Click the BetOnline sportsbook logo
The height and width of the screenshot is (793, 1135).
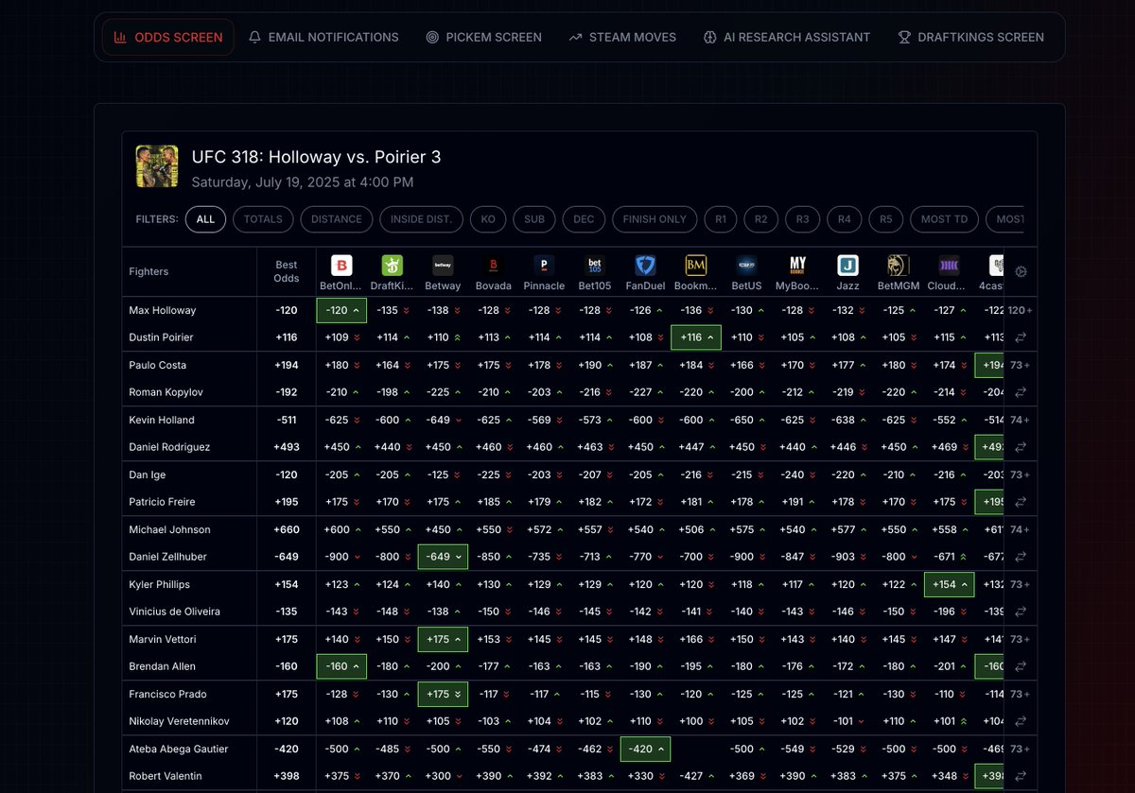341,266
